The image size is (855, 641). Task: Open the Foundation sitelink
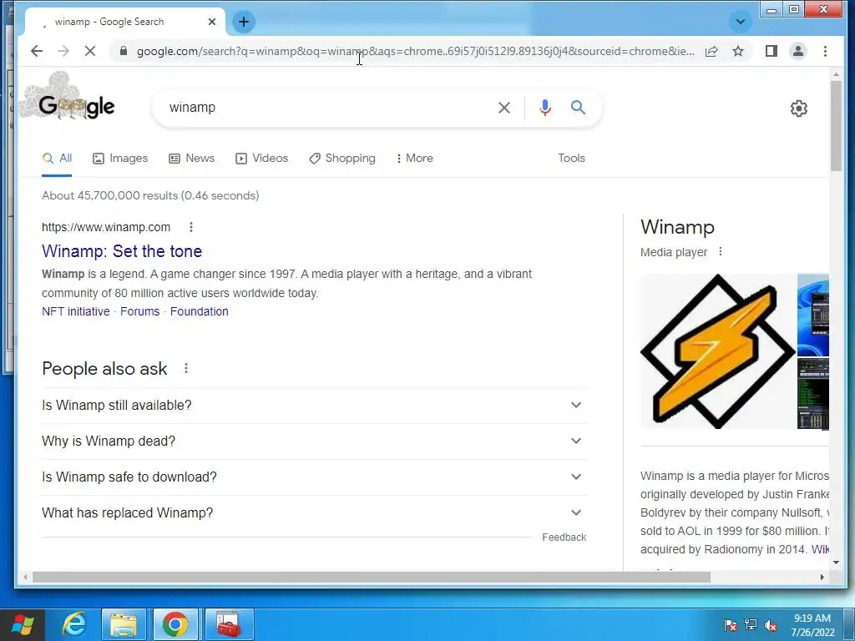200,312
